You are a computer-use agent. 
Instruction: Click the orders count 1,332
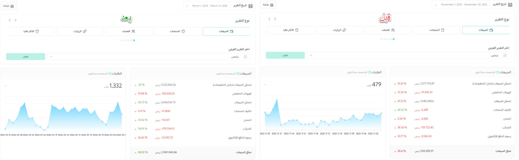(115, 86)
